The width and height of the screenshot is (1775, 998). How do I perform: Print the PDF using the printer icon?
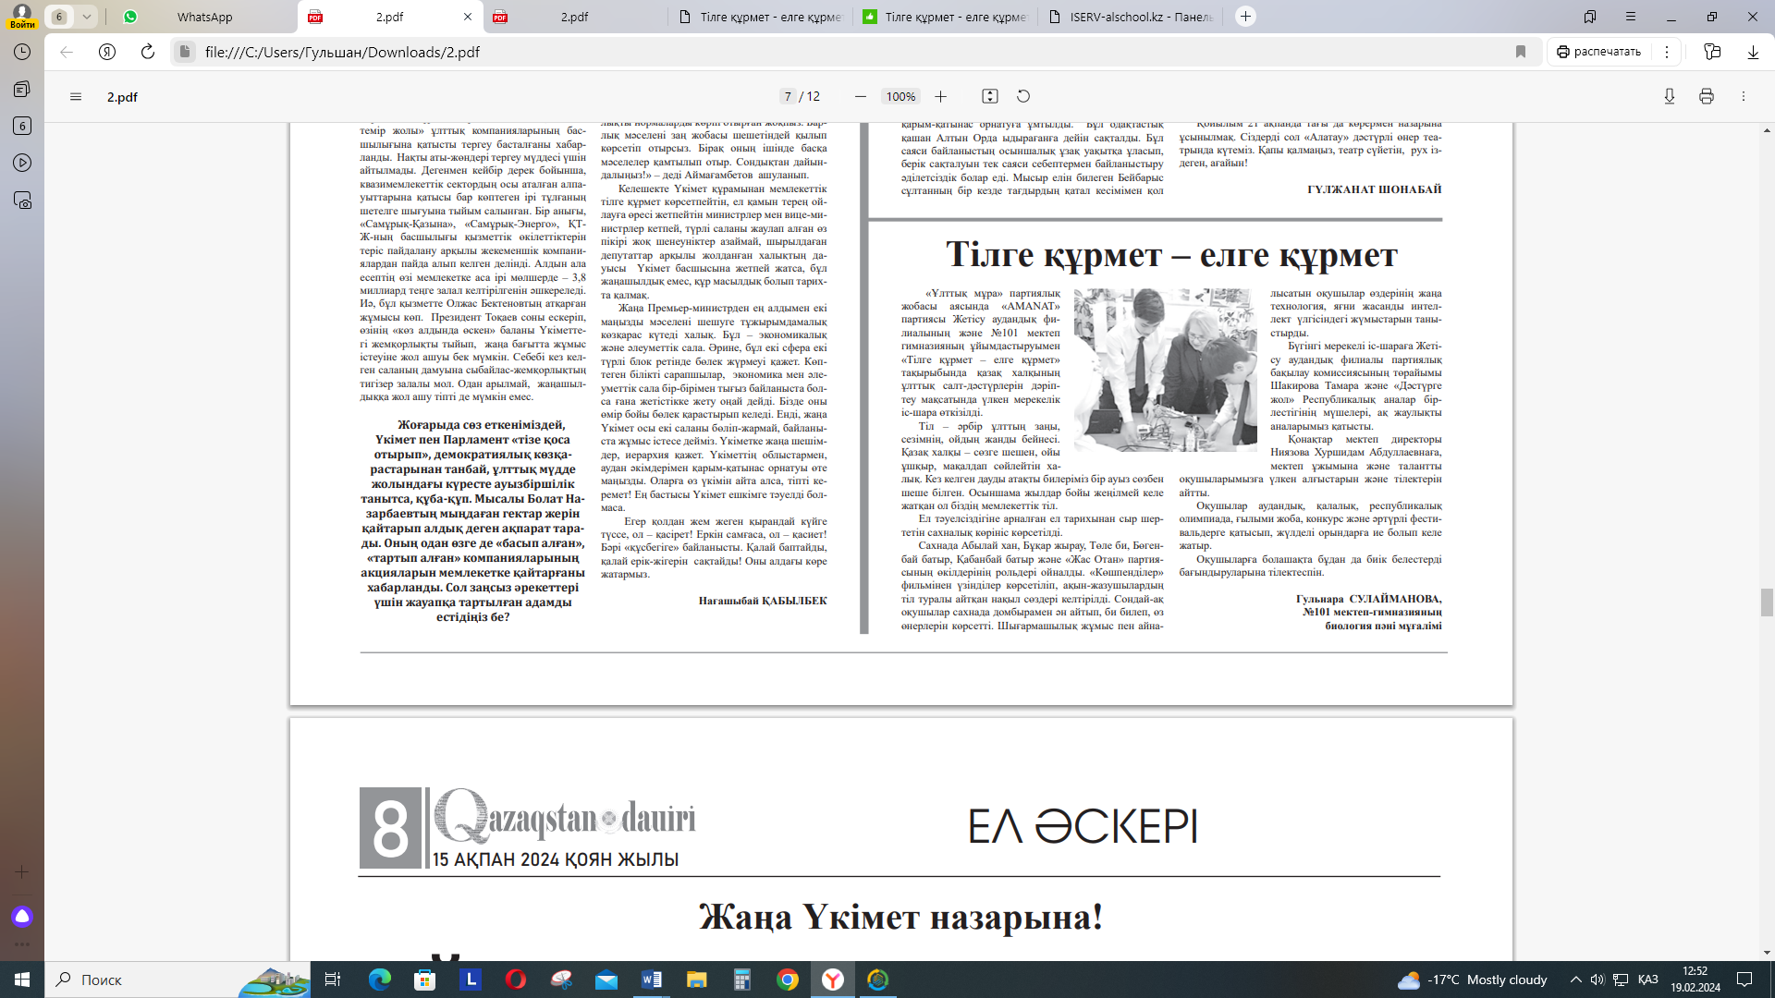tap(1707, 97)
